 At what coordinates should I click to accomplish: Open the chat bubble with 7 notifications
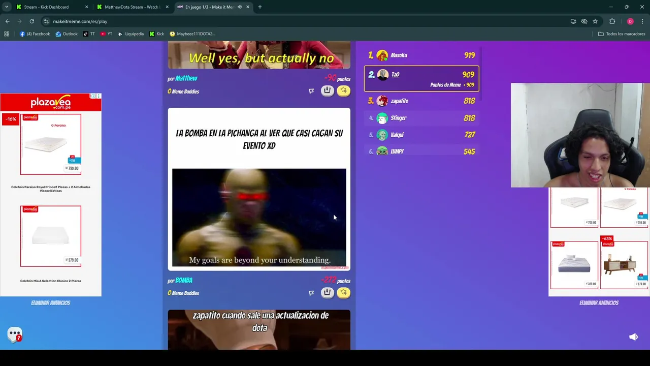(x=15, y=334)
